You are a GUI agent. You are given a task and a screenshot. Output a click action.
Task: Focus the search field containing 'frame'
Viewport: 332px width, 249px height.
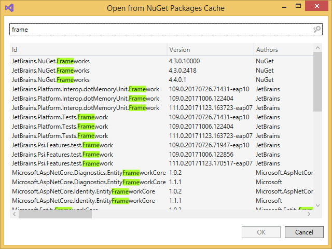click(156, 30)
